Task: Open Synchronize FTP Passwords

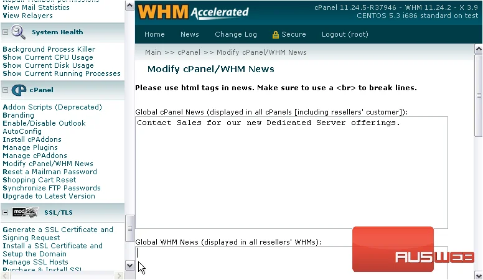Action: tap(52, 188)
